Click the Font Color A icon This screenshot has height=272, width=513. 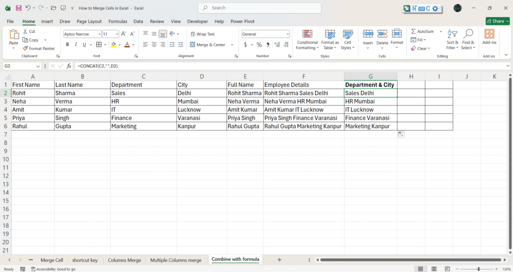(x=127, y=44)
